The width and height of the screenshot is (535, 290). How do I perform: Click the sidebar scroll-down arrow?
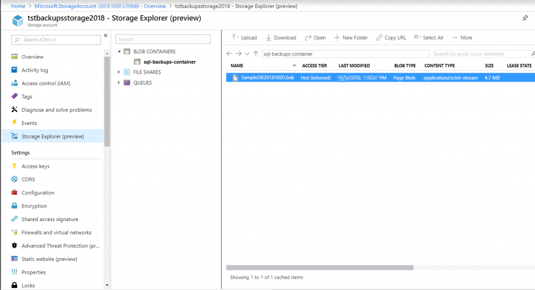tap(107, 285)
